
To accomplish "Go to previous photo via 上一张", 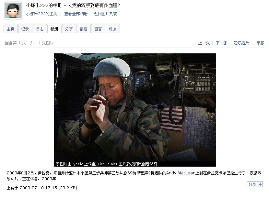I will point(204,43).
